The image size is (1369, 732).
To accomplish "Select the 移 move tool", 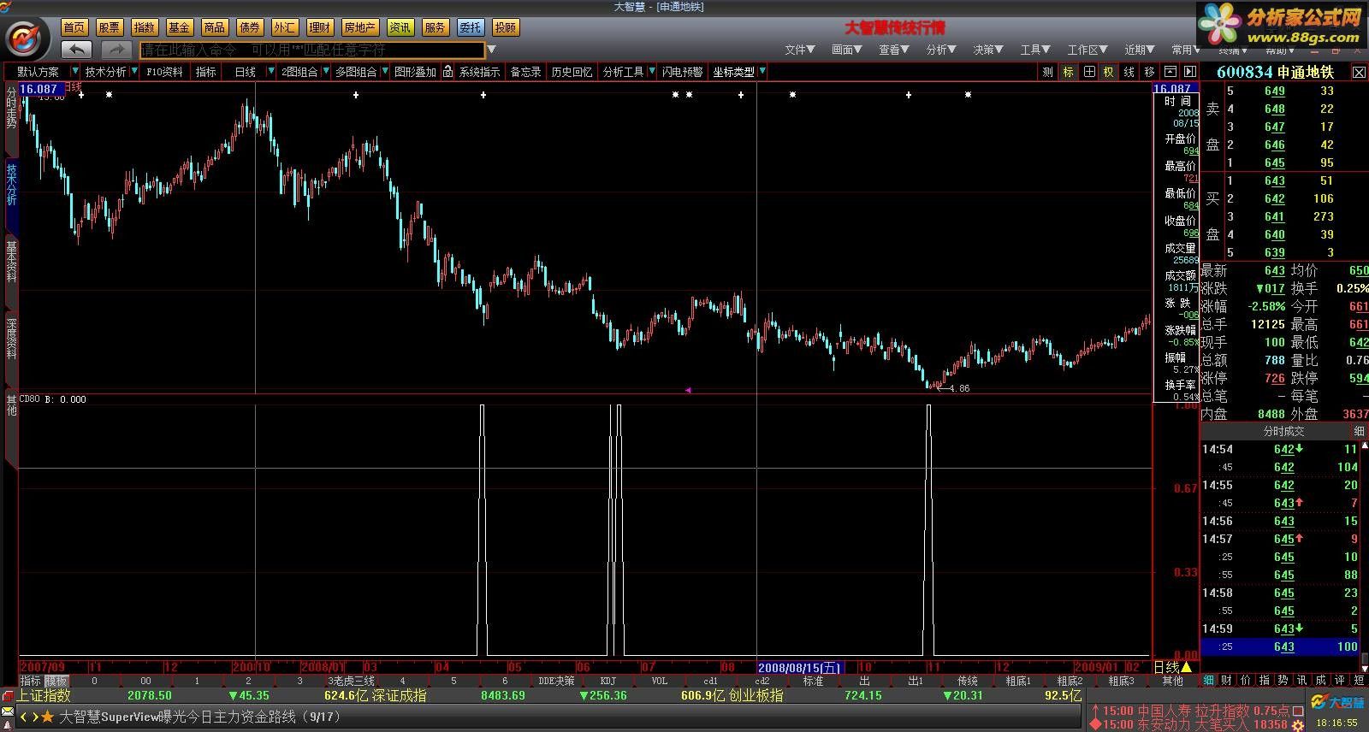I will 1149,72.
